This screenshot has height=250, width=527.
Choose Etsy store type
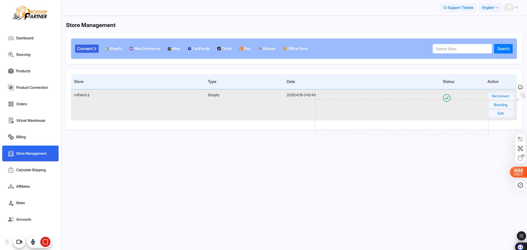(245, 49)
